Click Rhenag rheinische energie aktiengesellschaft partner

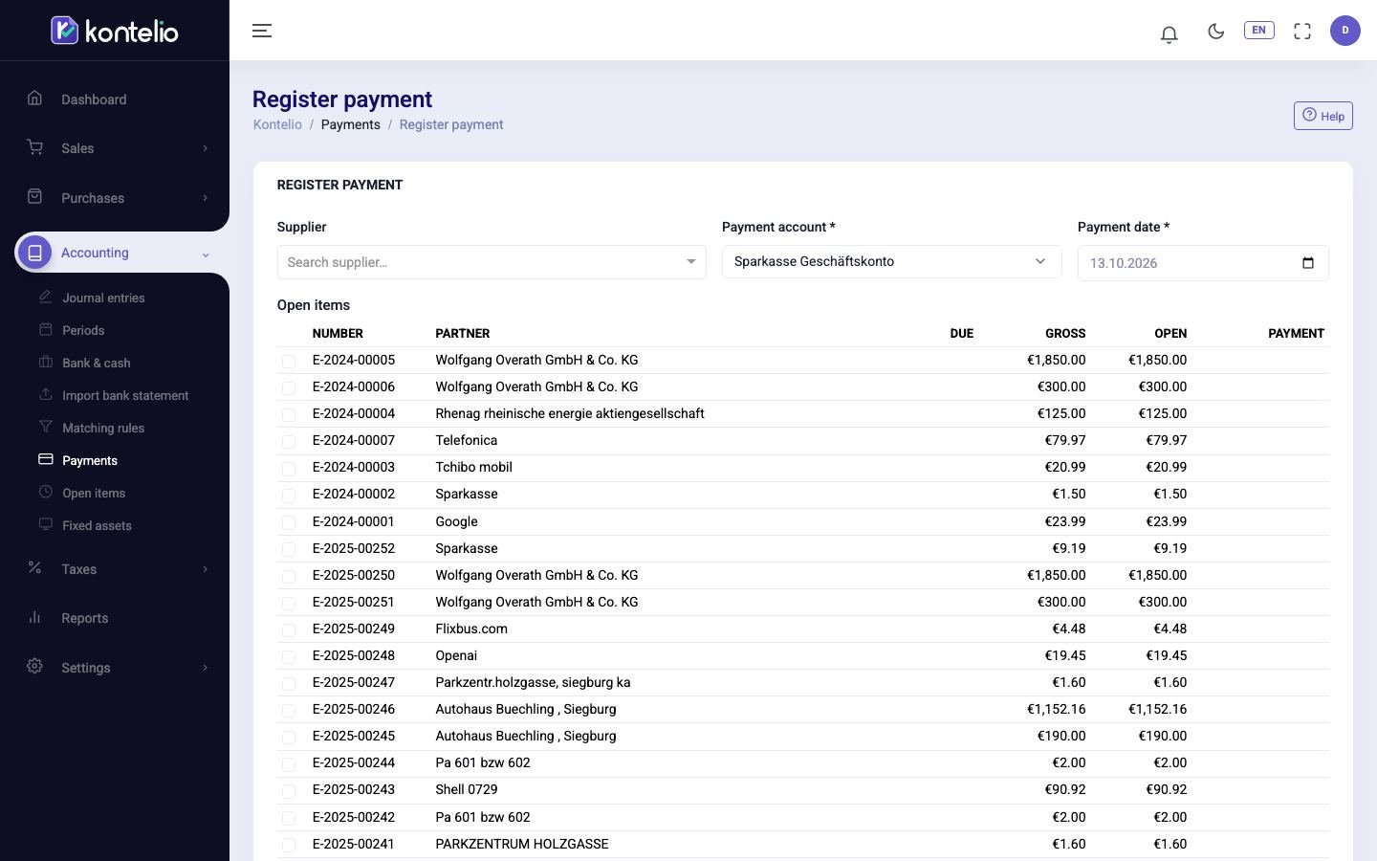570,413
